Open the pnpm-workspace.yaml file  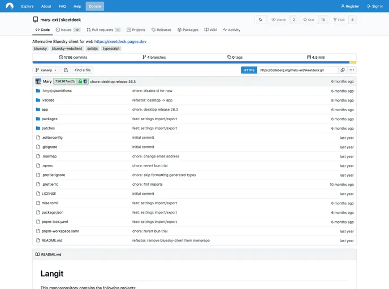point(60,231)
